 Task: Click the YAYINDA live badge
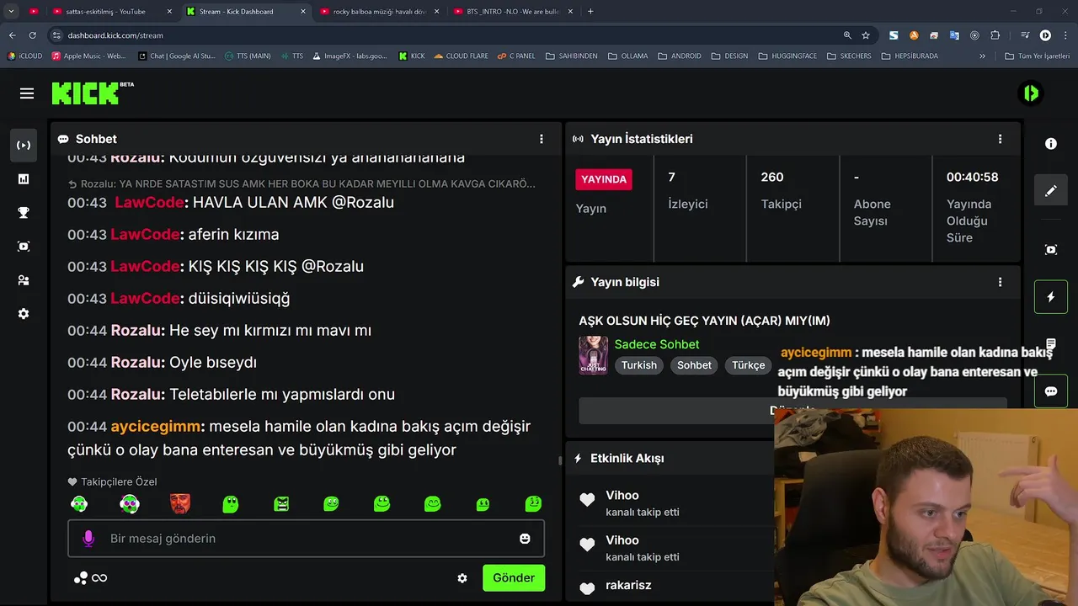[x=604, y=179]
